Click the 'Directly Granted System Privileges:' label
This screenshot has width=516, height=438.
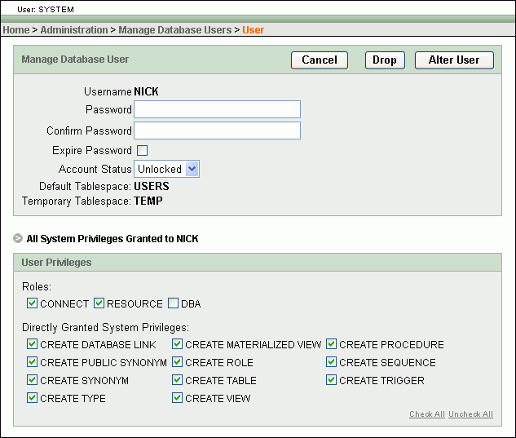(105, 327)
